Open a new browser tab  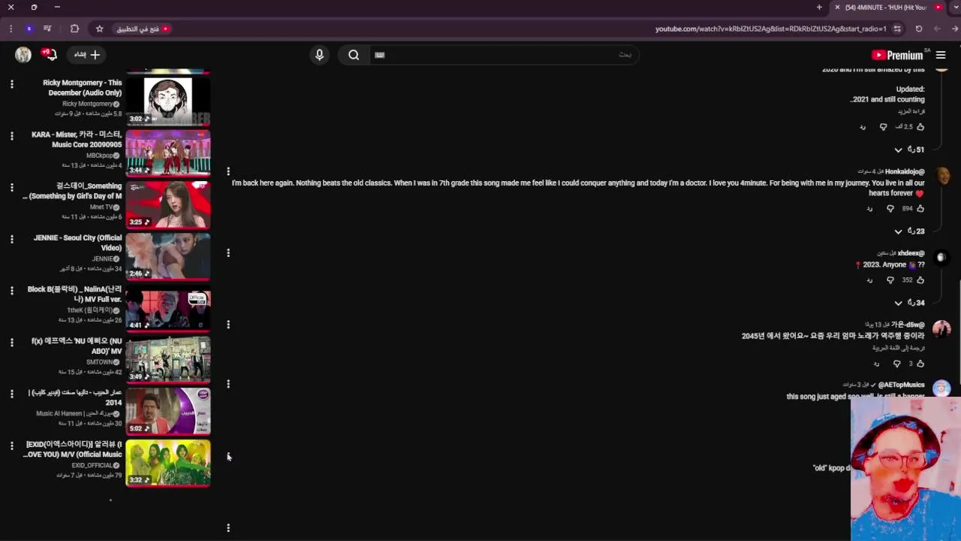tap(819, 8)
